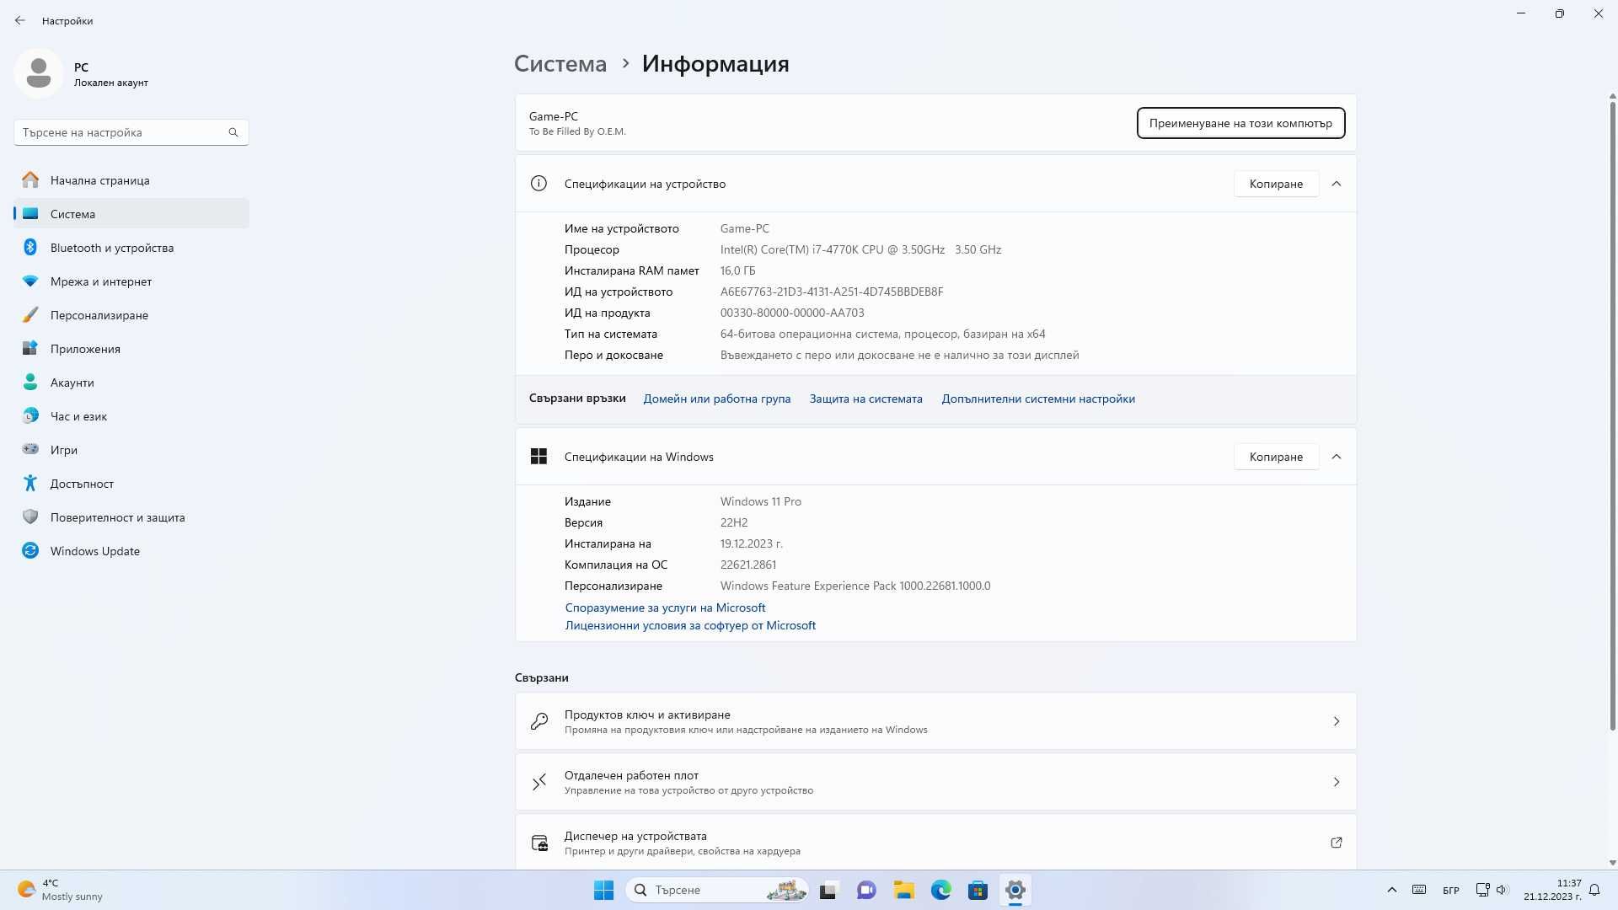This screenshot has height=910, width=1618.
Task: Click the accessibility figure icon beside Достъпност
Action: click(30, 483)
